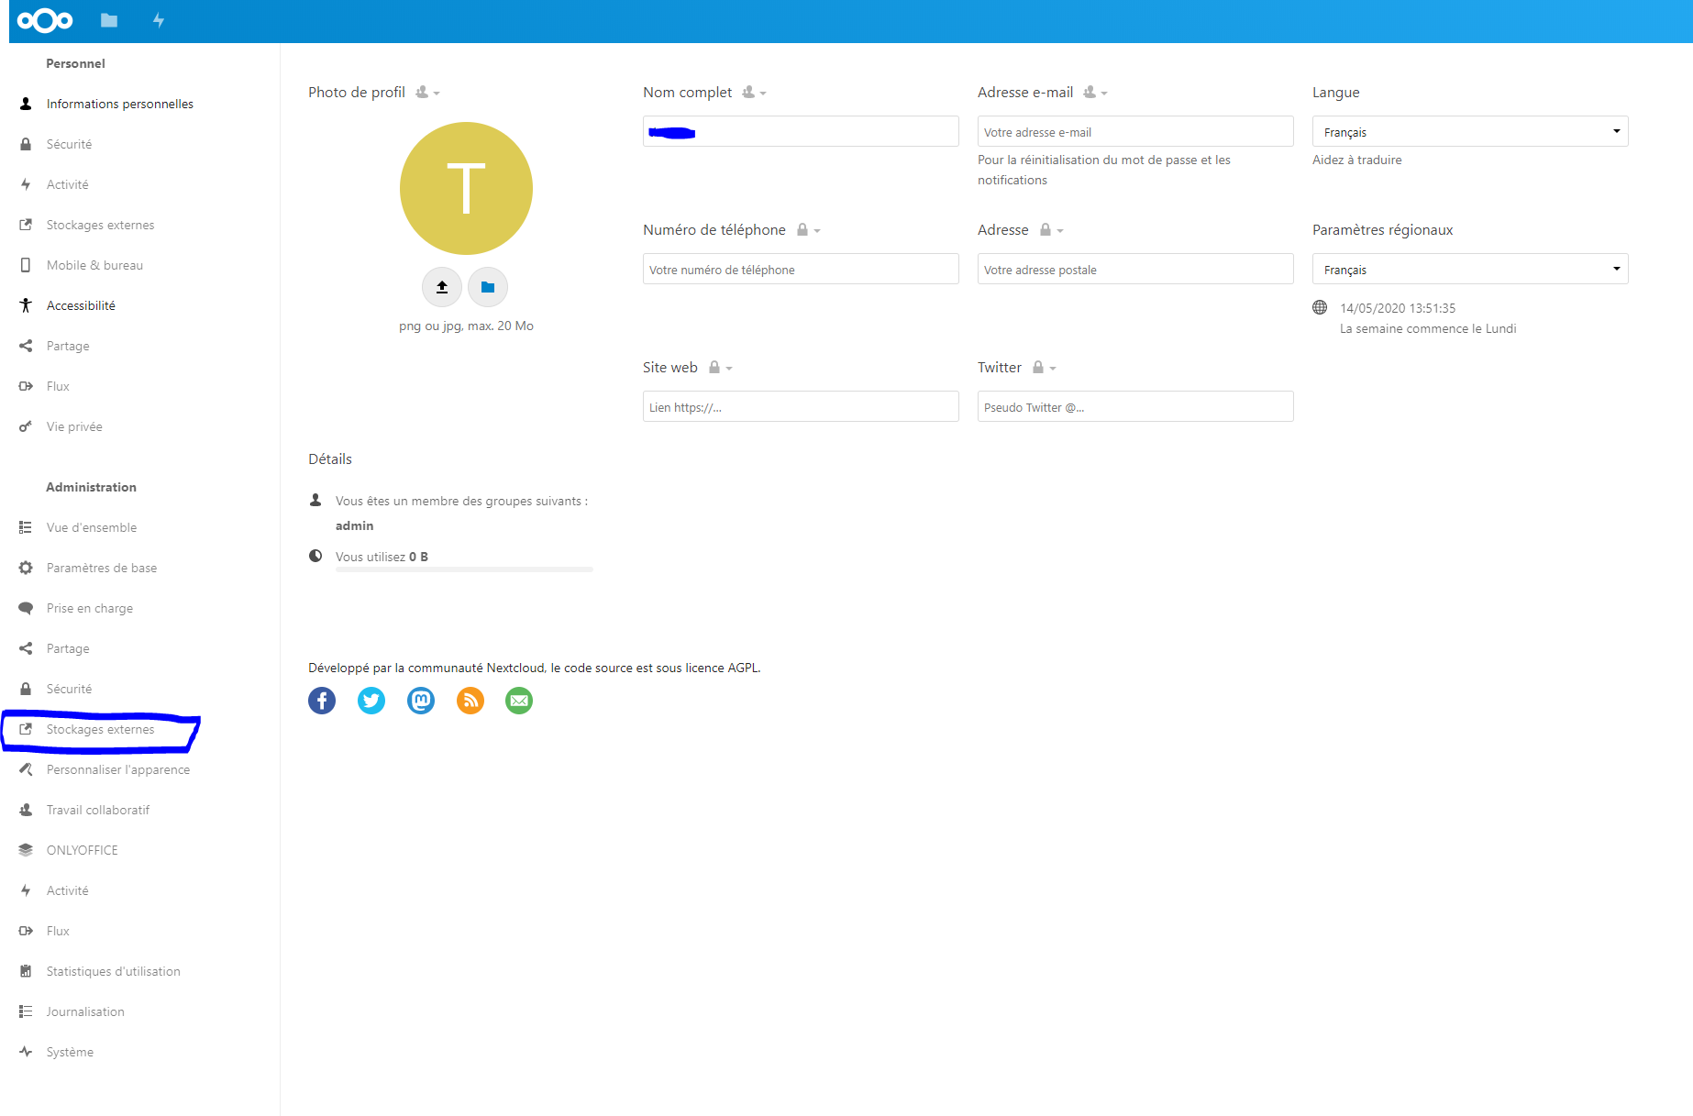This screenshot has height=1116, width=1693.
Task: Click the date 14/05/2020 13:51:35
Action: point(1398,308)
